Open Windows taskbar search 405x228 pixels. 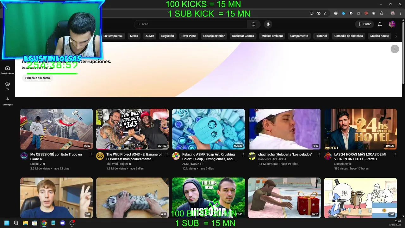pos(16,223)
